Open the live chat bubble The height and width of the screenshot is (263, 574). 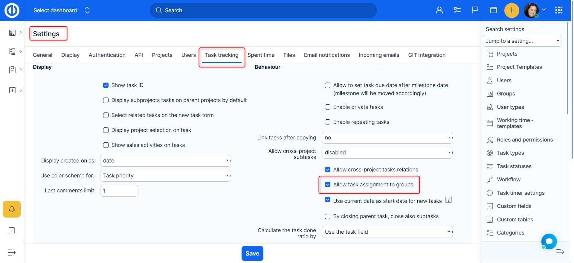(x=549, y=241)
